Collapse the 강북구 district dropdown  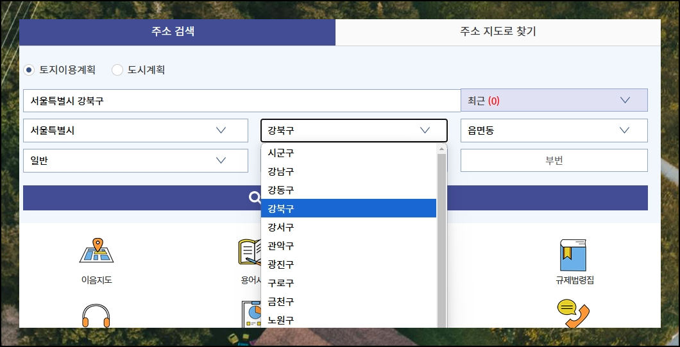(354, 131)
